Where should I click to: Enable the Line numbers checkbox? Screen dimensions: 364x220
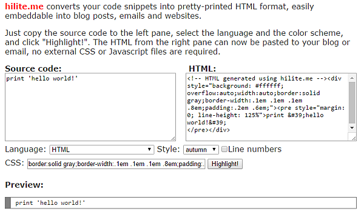224,149
